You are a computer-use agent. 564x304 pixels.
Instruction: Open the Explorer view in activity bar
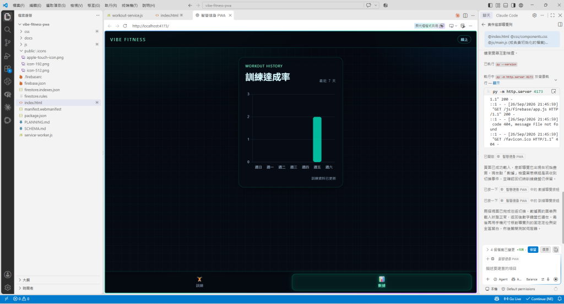coord(7,16)
